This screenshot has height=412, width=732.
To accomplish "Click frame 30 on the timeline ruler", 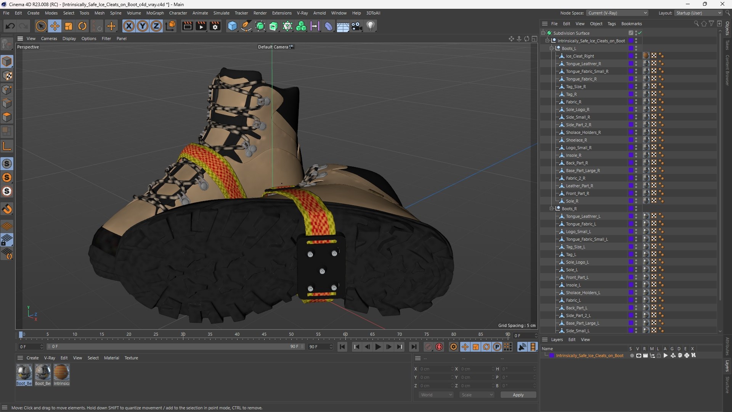I will [183, 335].
